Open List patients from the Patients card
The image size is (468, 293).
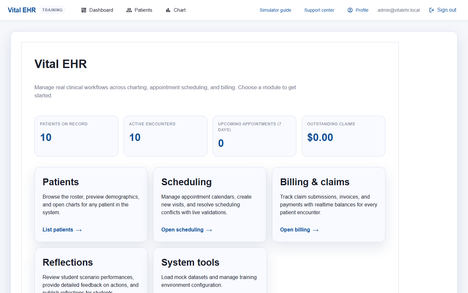point(58,230)
